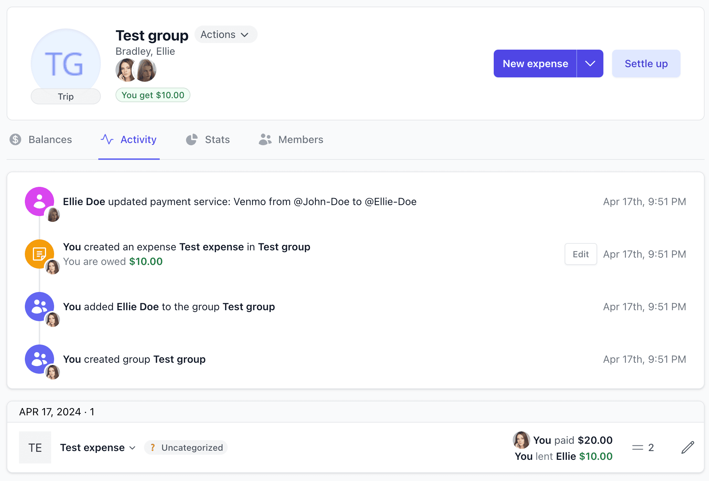This screenshot has height=481, width=709.
Task: Open the expense editor via the pencil icon
Action: pyautogui.click(x=689, y=447)
